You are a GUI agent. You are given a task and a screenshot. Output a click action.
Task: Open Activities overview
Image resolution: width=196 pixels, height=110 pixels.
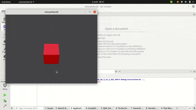6,2
